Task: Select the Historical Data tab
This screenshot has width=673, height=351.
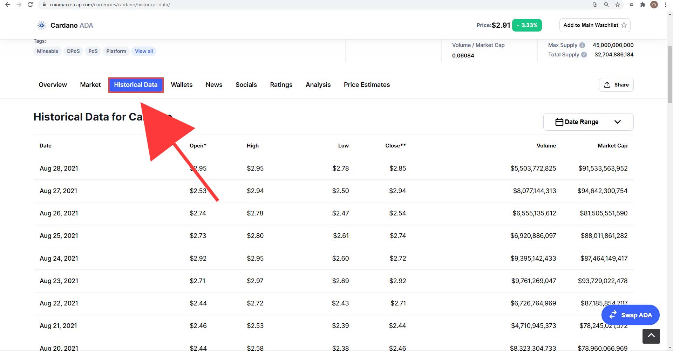Action: click(136, 85)
